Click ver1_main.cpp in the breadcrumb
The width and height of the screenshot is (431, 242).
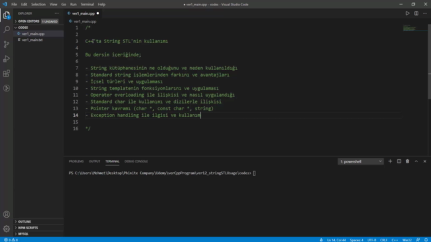pyautogui.click(x=85, y=21)
